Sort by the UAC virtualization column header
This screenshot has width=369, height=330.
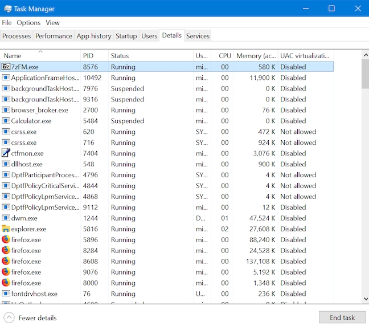[306, 56]
